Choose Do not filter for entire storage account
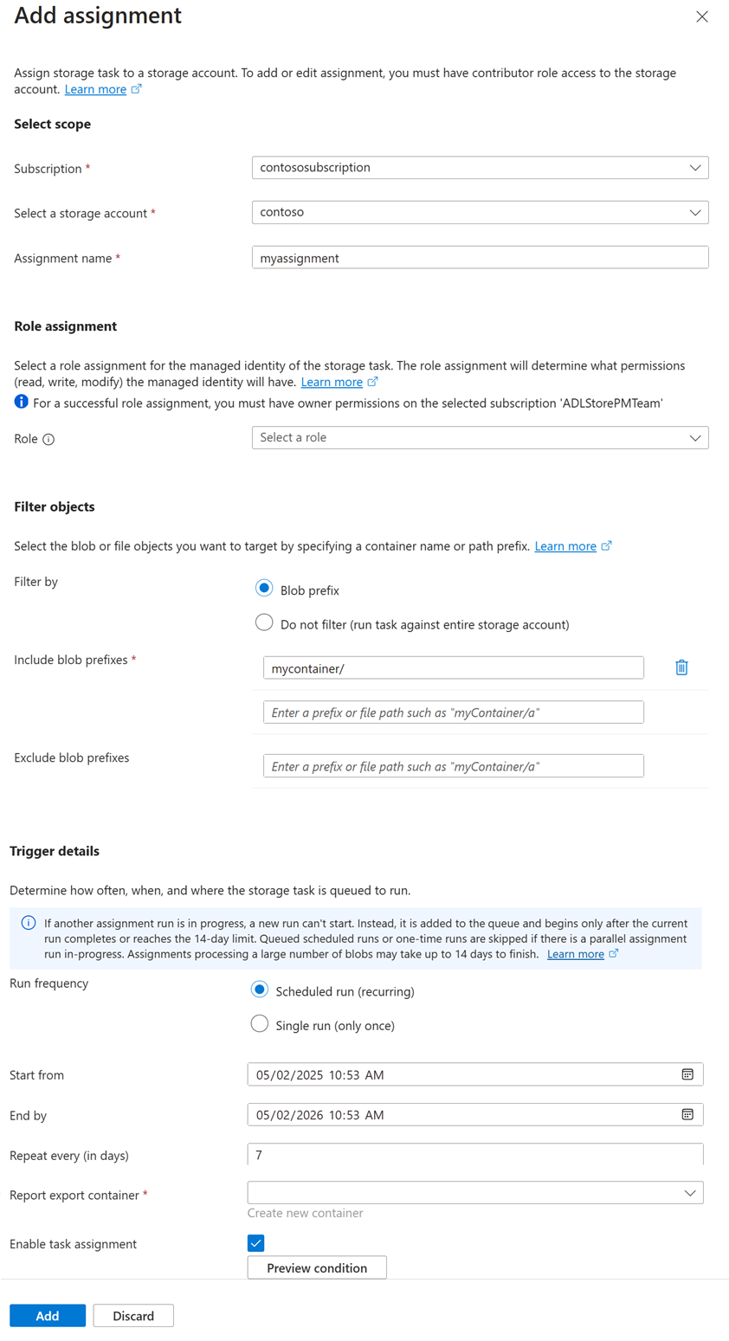Viewport: 729px width, 1341px height. tap(264, 622)
